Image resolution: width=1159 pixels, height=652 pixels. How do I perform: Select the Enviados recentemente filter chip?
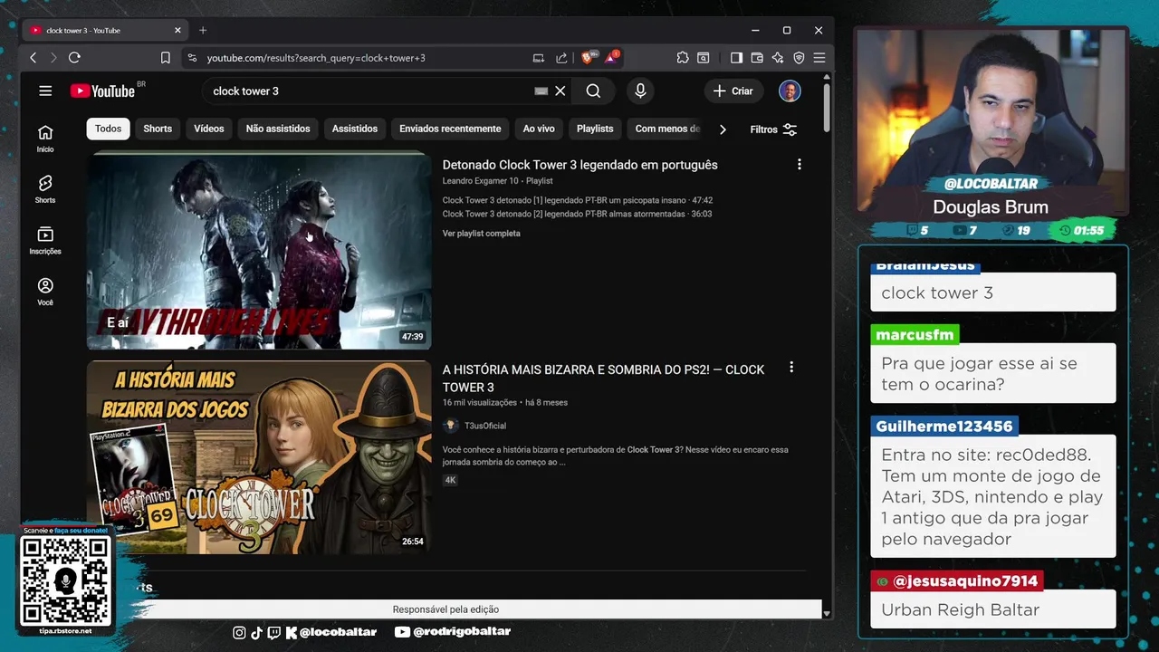(450, 129)
